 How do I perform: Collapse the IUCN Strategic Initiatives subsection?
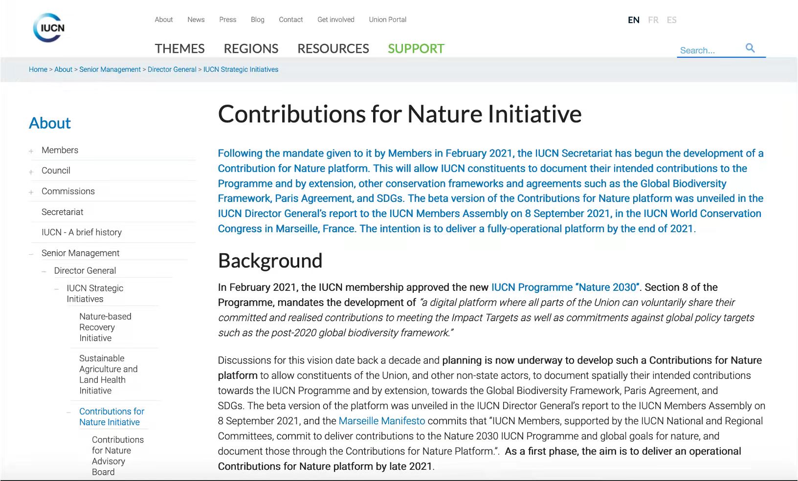point(57,289)
